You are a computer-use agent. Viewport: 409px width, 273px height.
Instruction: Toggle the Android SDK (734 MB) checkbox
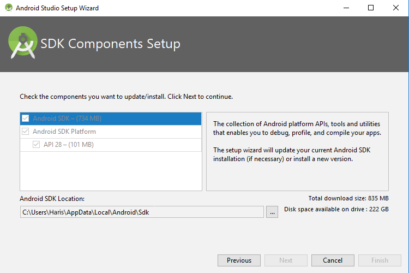[x=25, y=118]
